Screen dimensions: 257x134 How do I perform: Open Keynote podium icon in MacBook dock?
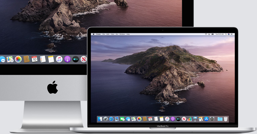click(x=195, y=119)
